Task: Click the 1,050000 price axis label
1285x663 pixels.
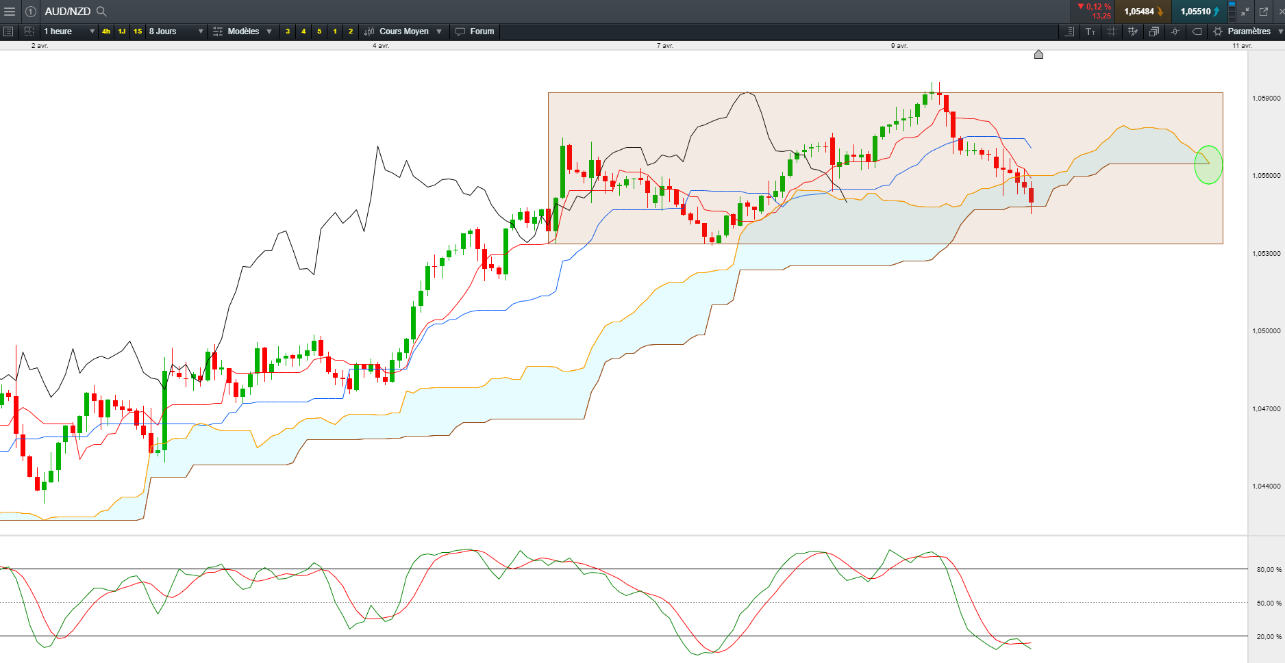Action: coord(1267,331)
